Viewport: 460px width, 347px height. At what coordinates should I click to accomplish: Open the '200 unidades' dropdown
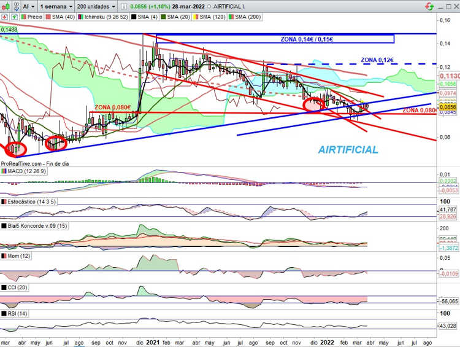click(96, 6)
